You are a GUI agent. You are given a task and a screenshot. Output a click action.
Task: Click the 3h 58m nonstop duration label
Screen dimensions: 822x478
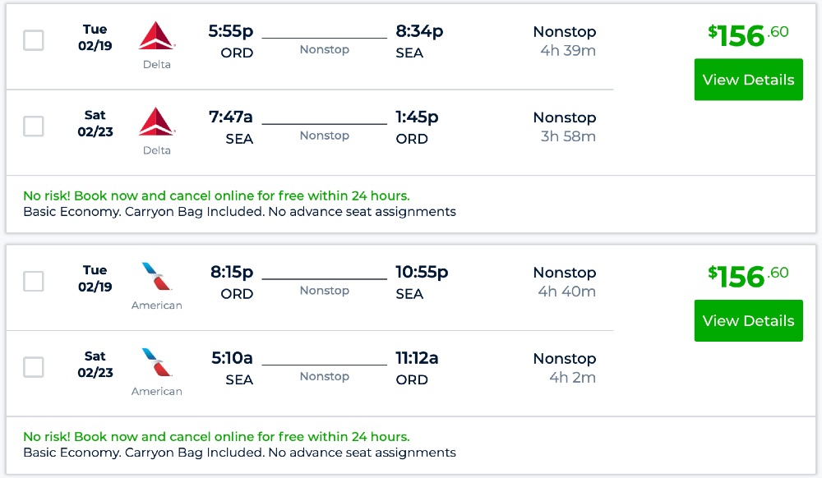click(x=567, y=136)
